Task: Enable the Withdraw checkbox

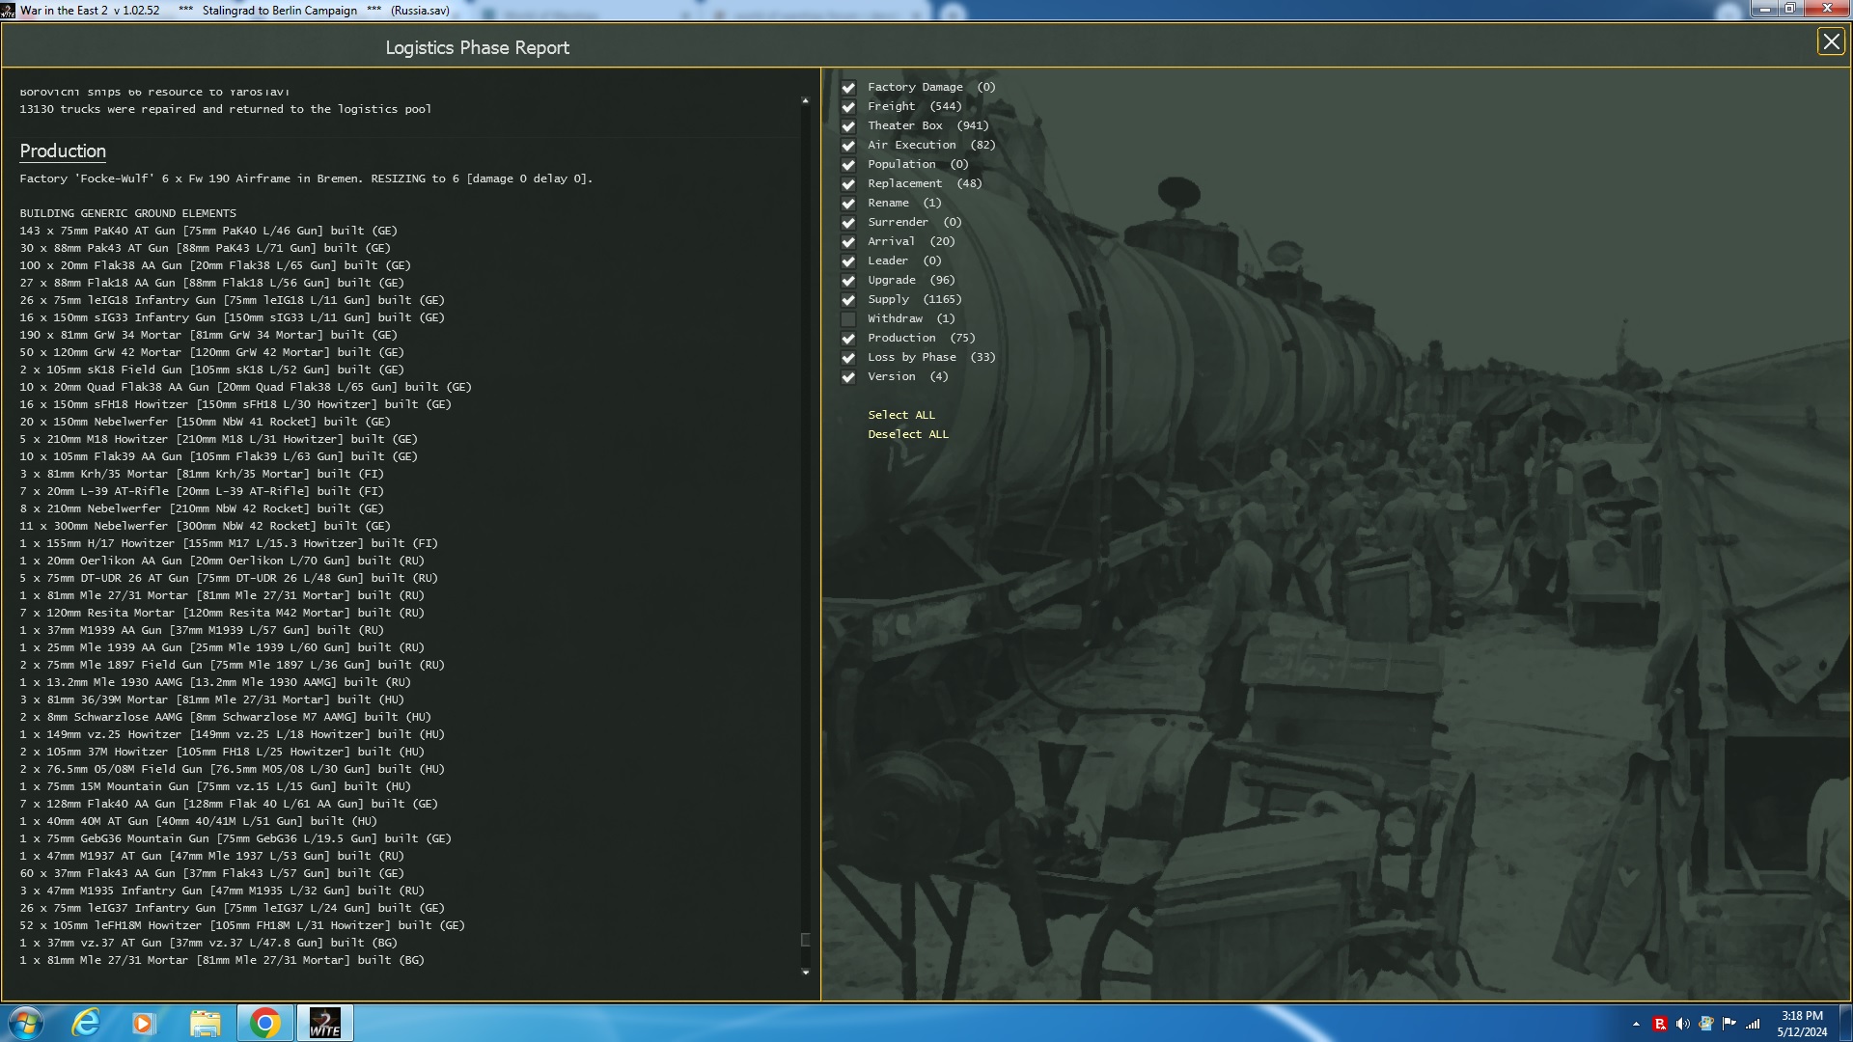Action: [x=848, y=319]
